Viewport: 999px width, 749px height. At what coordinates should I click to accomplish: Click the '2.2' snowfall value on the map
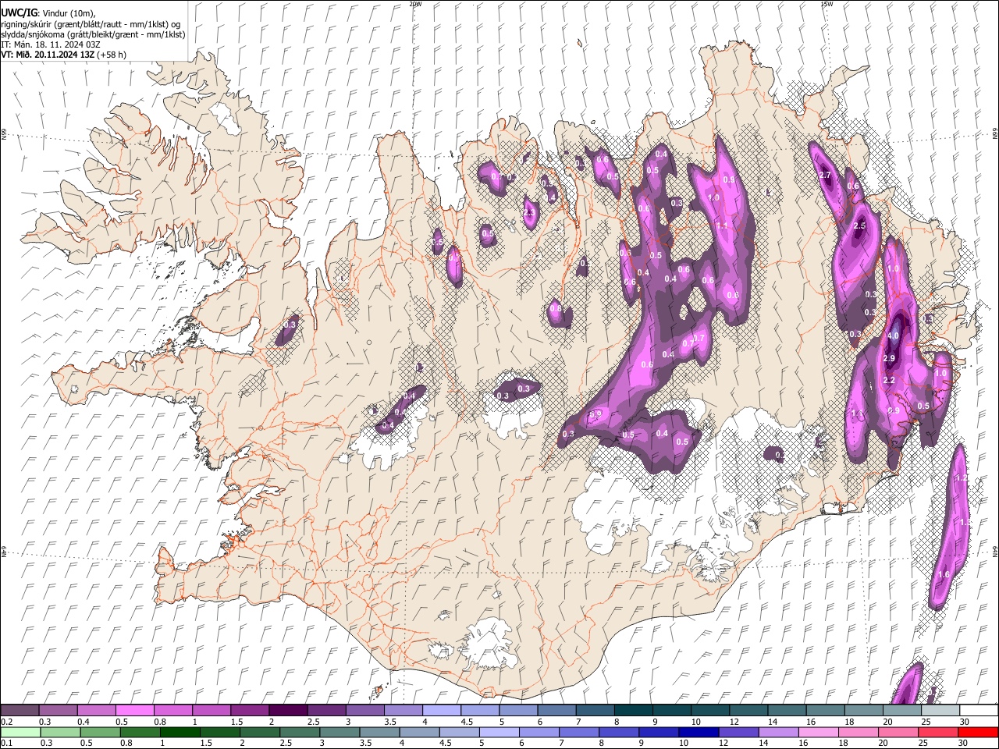(889, 380)
